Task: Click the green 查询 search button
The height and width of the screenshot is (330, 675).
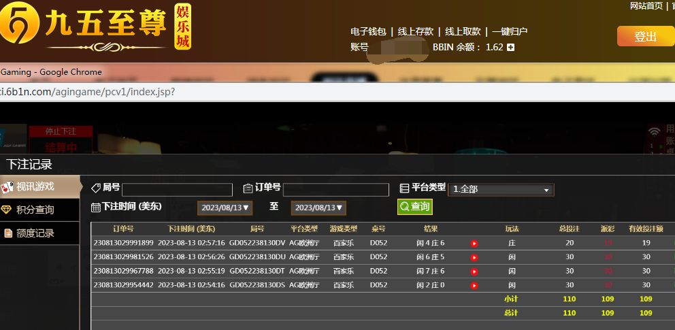Action: point(415,207)
